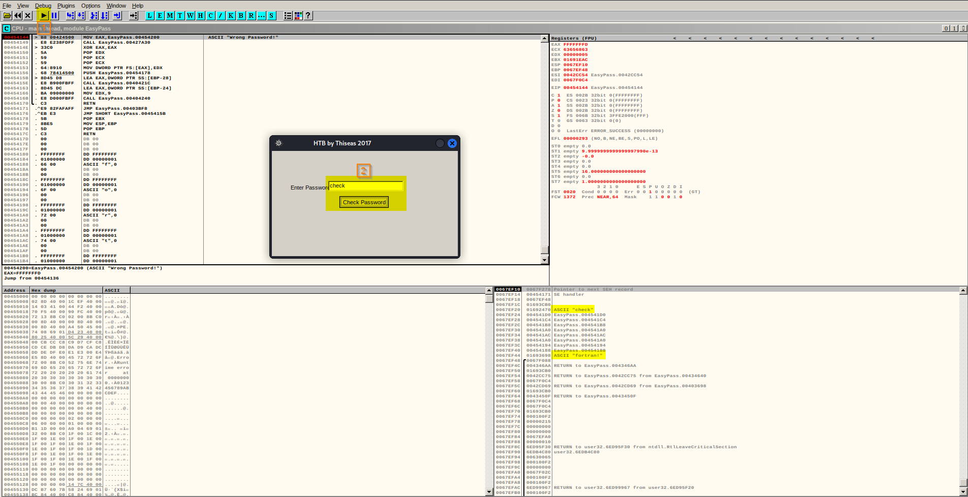Click the EIP register value 00454144
This screenshot has height=497, width=968.
(575, 87)
